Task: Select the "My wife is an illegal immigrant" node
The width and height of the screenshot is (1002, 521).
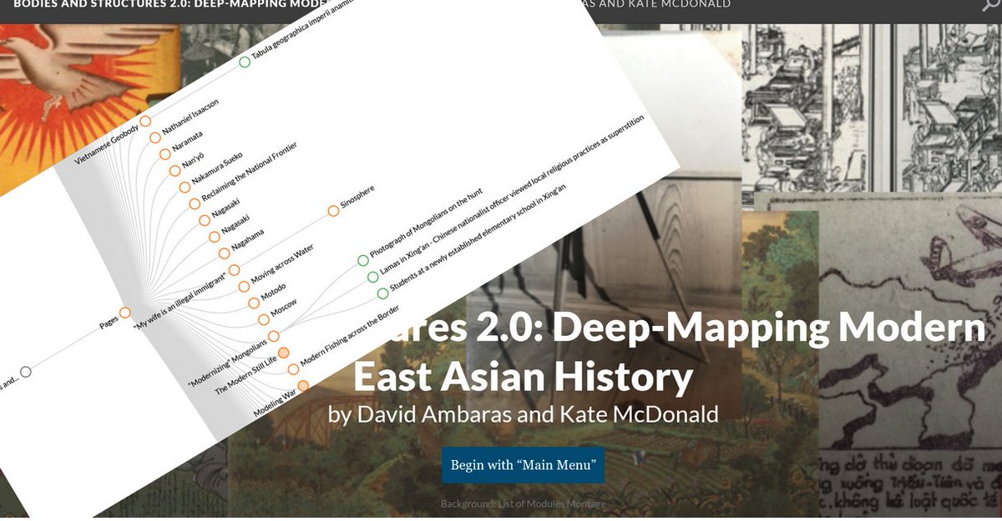Action: point(234,270)
